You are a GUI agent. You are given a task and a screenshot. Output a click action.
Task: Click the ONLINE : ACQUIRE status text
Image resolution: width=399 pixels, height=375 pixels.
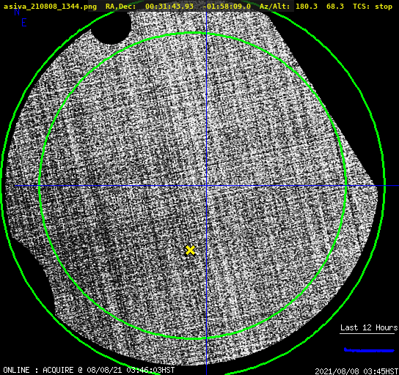click(38, 370)
